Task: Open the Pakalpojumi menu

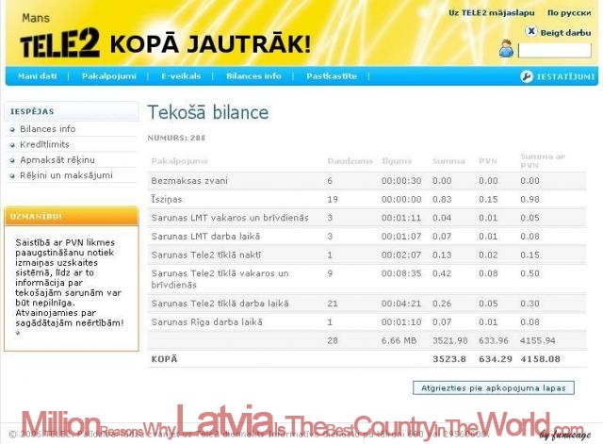Action: [x=109, y=76]
